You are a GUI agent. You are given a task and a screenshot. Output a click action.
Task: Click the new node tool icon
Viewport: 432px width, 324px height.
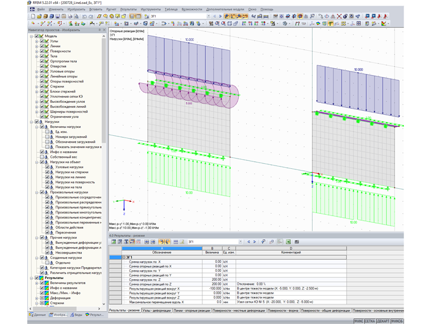pos(33,23)
